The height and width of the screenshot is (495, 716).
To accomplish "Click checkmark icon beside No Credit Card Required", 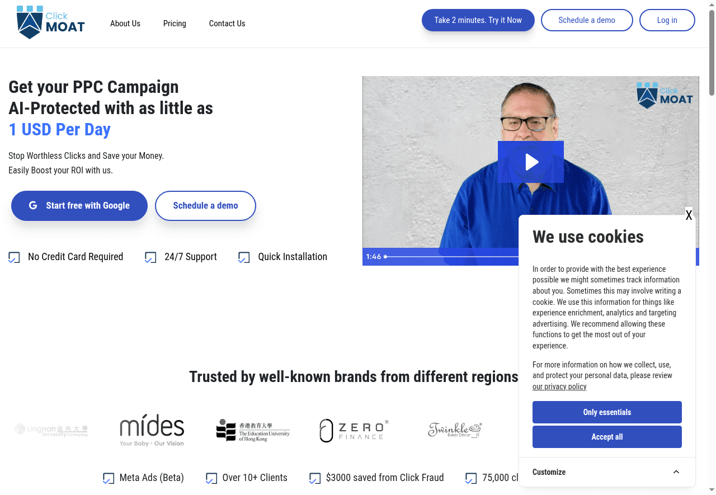I will tap(14, 257).
